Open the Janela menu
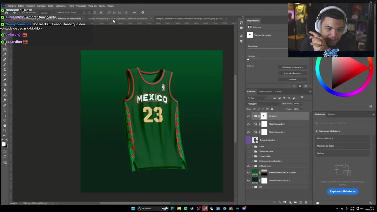This screenshot has height=212, width=377. click(x=102, y=6)
